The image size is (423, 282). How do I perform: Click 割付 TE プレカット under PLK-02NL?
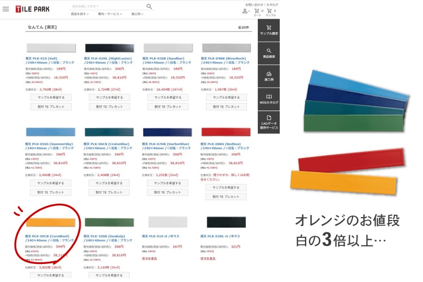[x=109, y=107]
